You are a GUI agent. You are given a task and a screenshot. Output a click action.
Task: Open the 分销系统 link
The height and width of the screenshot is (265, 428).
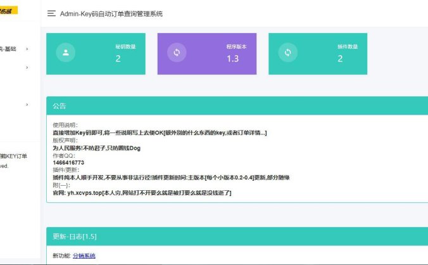tap(84, 255)
